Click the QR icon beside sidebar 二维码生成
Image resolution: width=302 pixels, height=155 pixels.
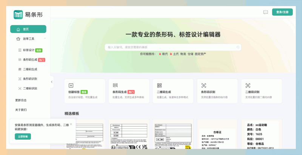click(x=20, y=69)
